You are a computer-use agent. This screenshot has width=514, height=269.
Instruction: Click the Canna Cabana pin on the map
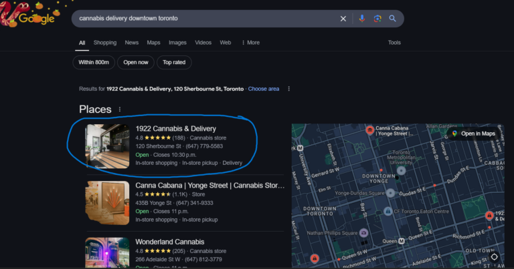[x=369, y=130]
